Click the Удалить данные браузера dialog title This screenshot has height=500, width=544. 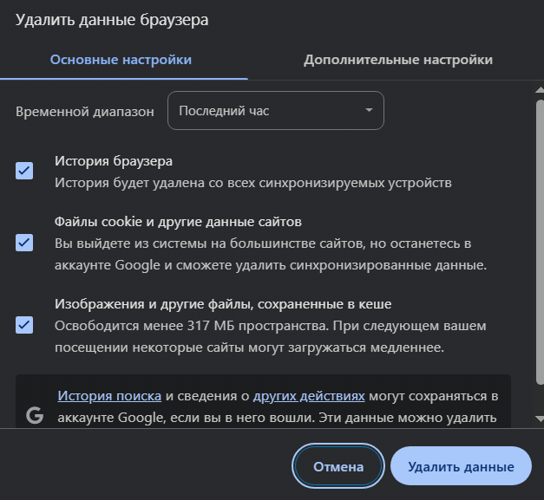click(112, 18)
